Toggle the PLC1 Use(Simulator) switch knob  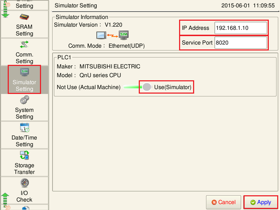[147, 87]
